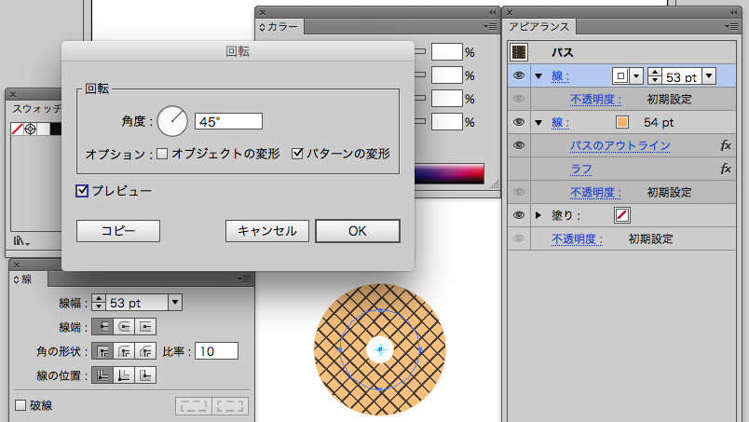
Task: Select the カラー panel tab
Action: point(280,27)
